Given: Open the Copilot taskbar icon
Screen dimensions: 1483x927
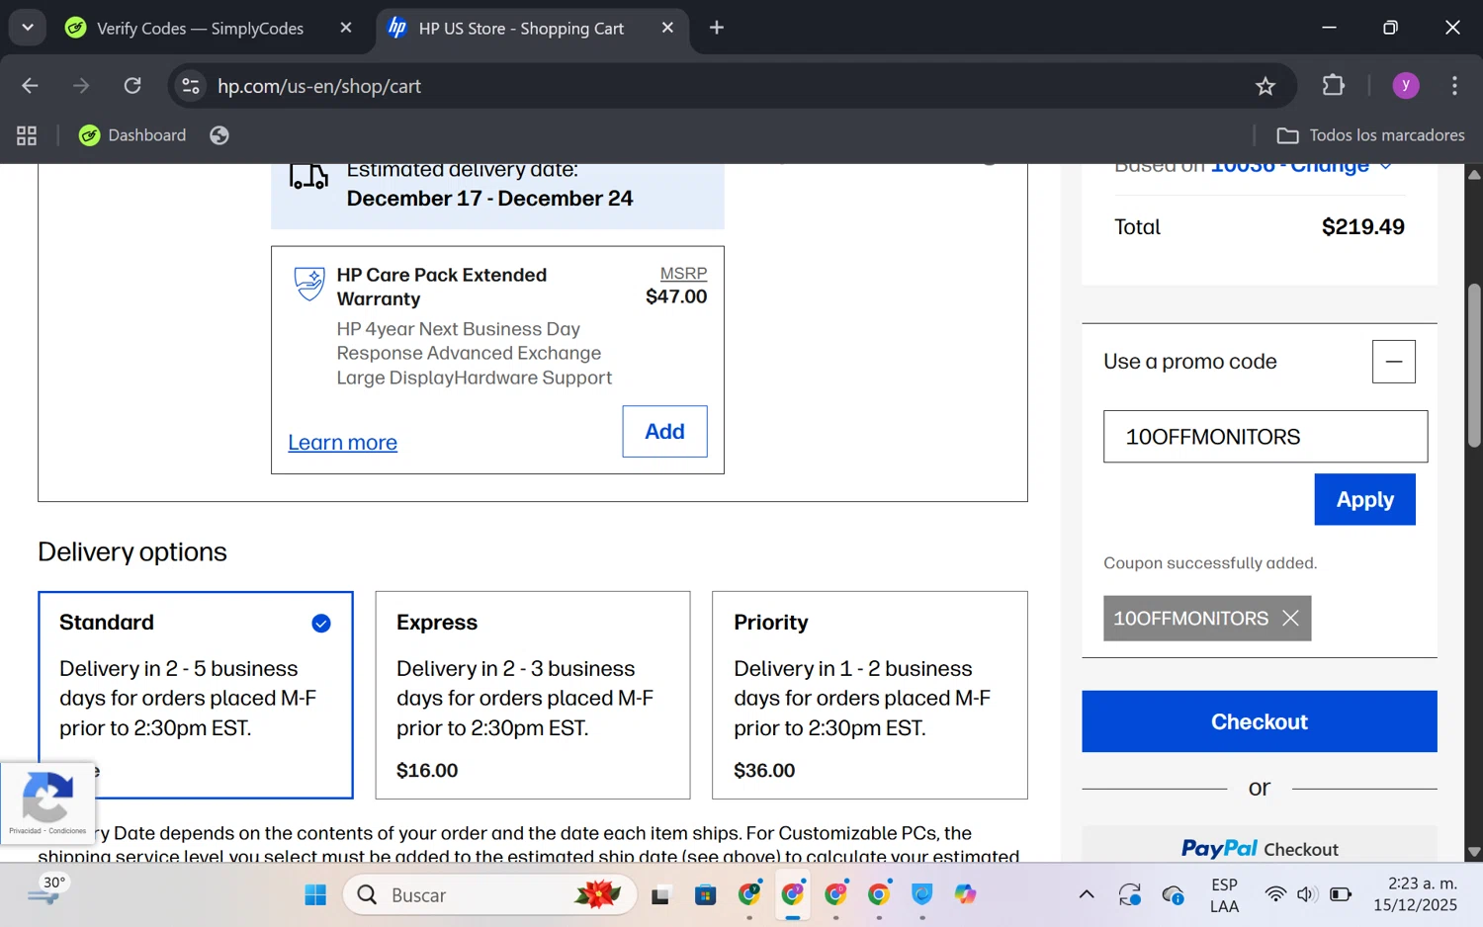Looking at the screenshot, I should pyautogui.click(x=966, y=895).
